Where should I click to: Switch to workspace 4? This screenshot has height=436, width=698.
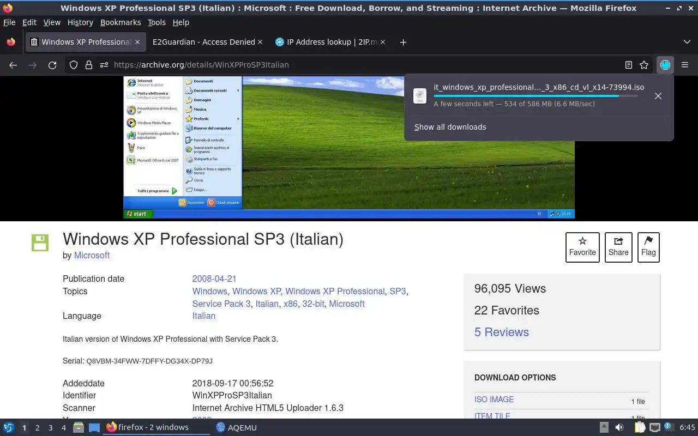coord(63,428)
